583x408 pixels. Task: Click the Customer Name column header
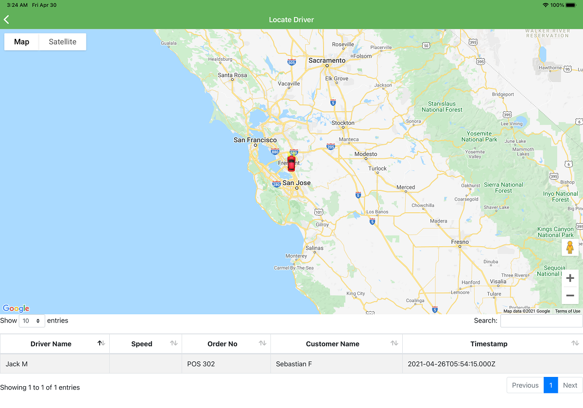pyautogui.click(x=337, y=344)
